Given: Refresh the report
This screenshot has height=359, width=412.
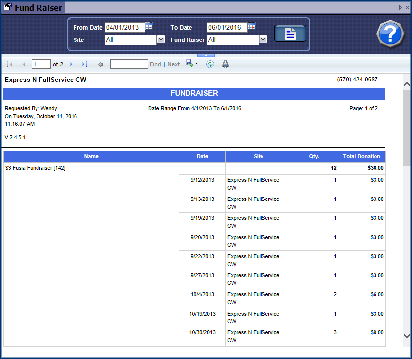Looking at the screenshot, I should tap(210, 64).
